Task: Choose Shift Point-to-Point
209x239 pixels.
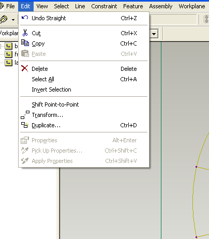Action: coord(84,104)
